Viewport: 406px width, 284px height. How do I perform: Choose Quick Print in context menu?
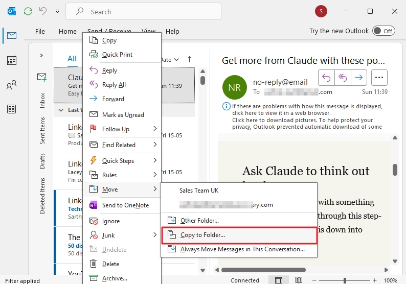pos(122,55)
